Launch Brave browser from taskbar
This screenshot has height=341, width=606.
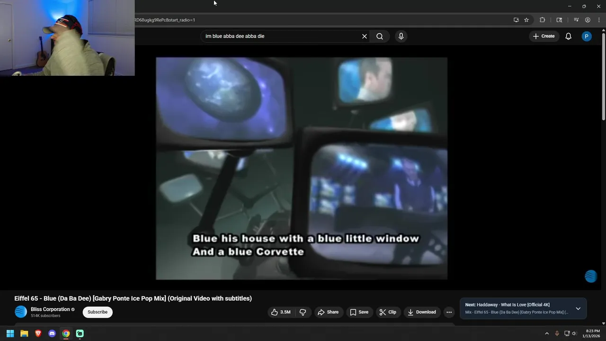coord(38,333)
